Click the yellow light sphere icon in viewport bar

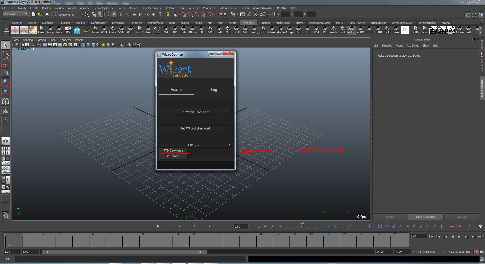tap(103, 45)
